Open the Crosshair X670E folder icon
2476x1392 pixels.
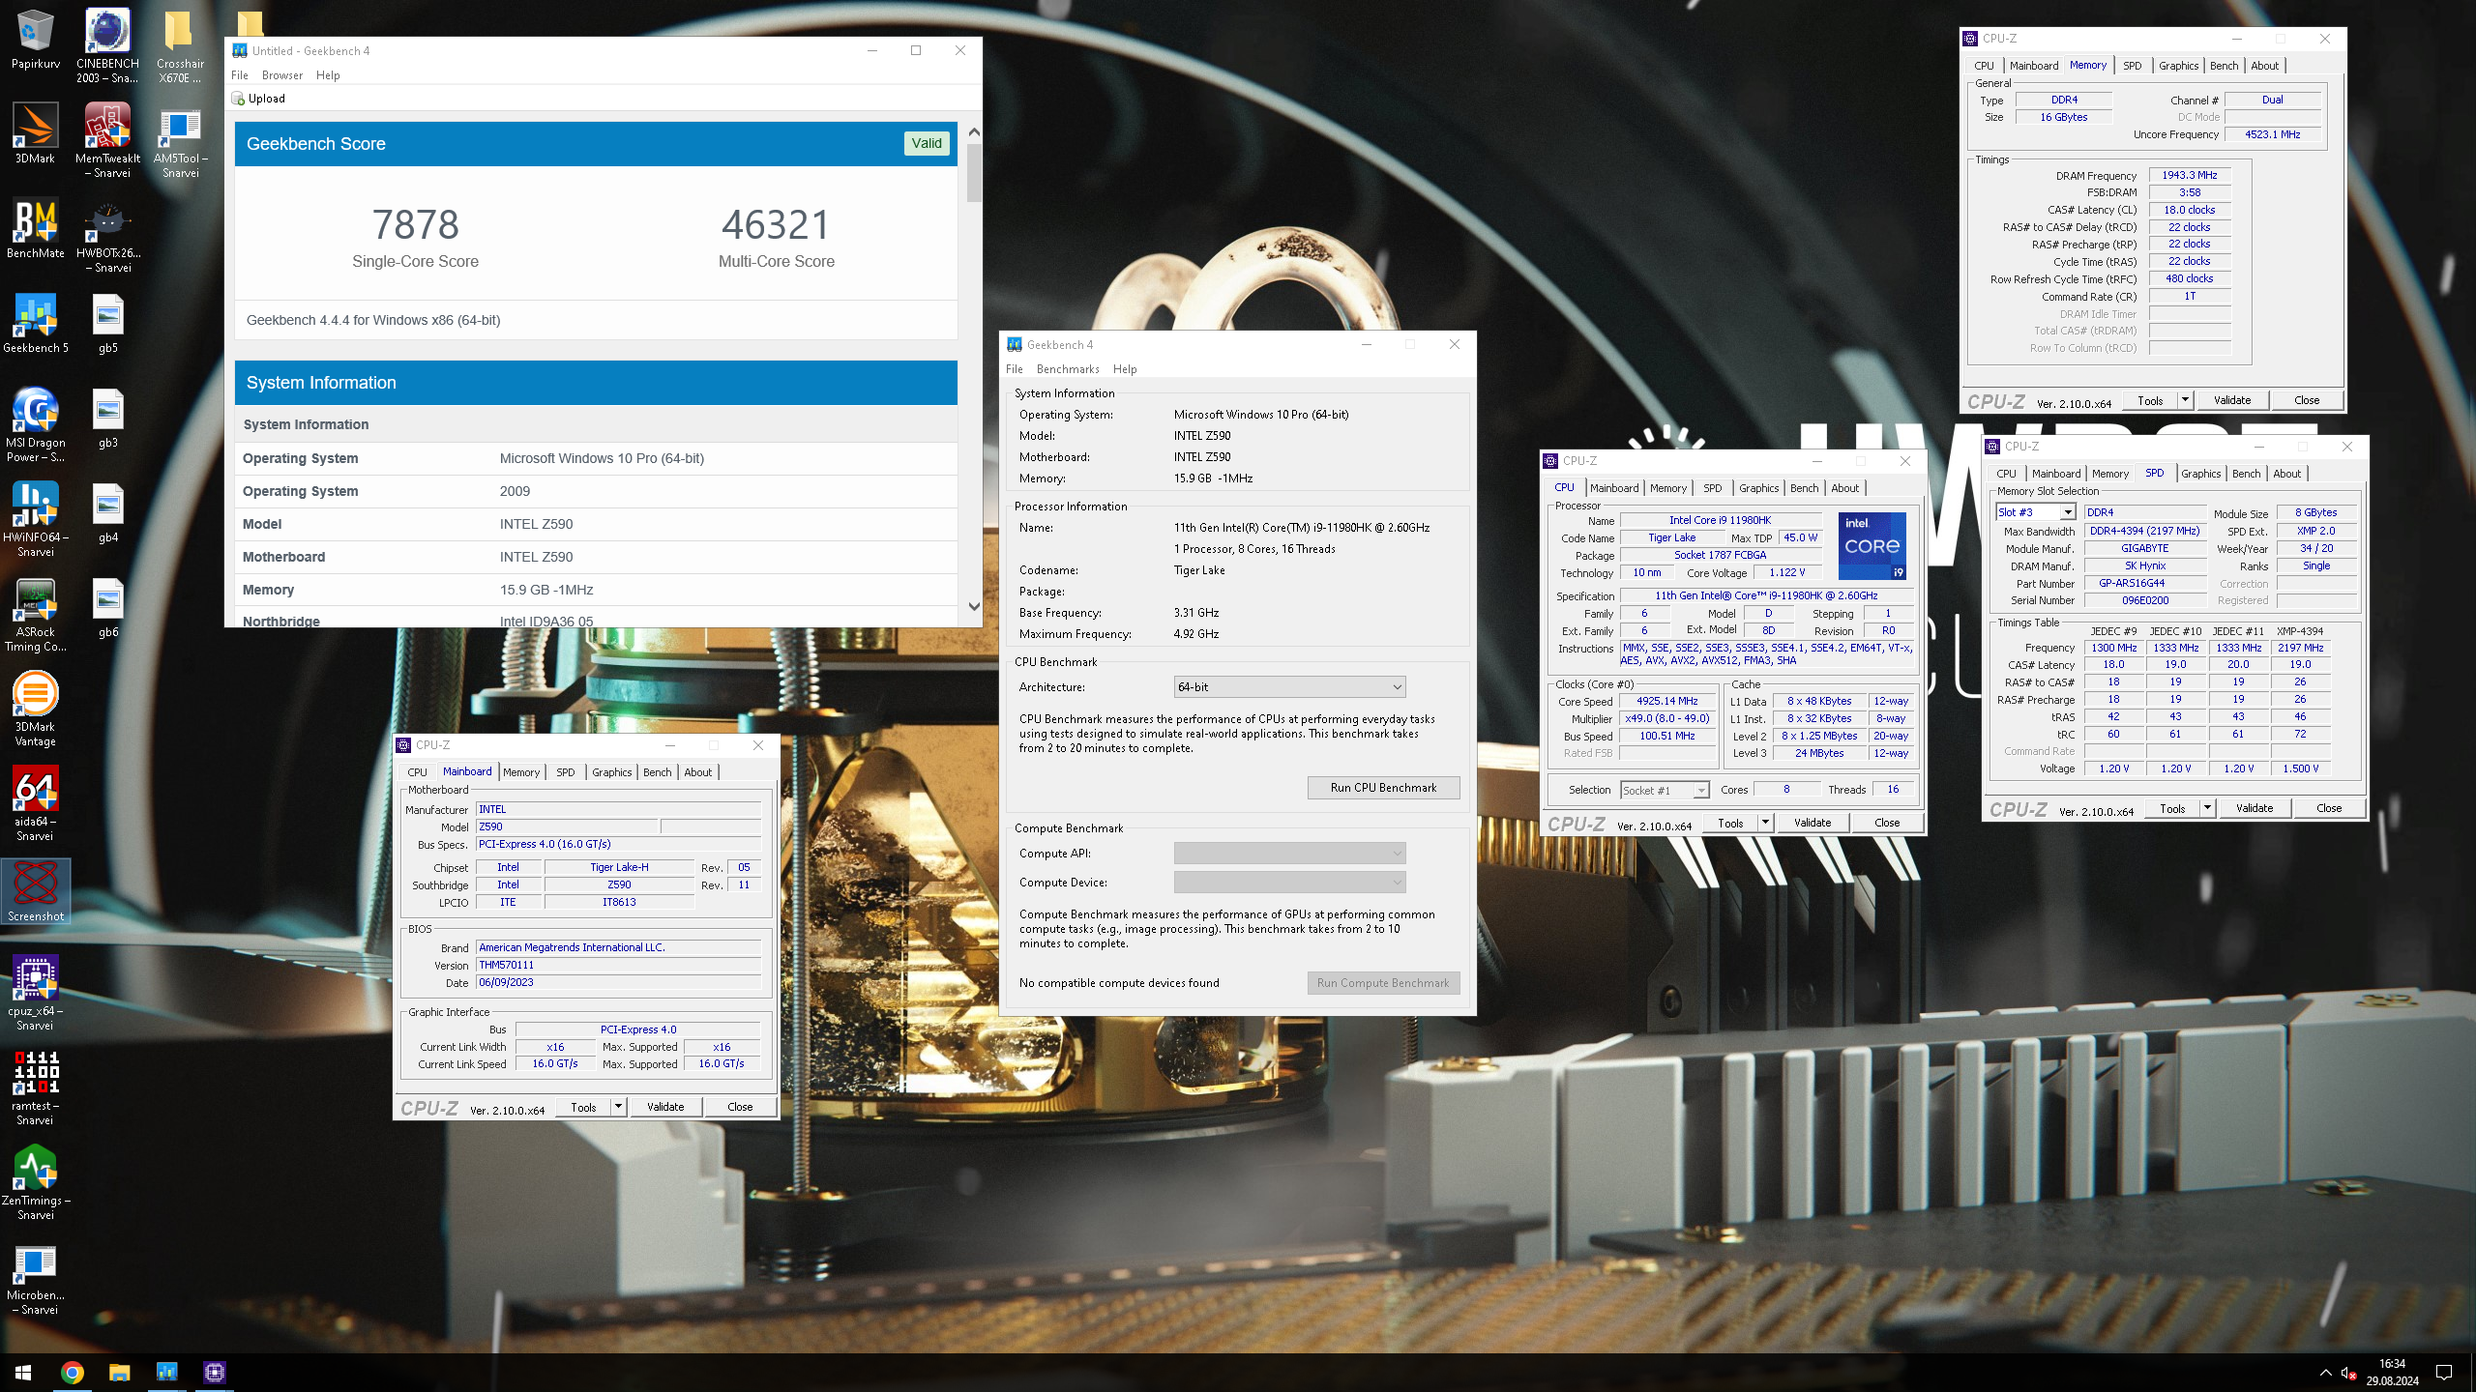click(180, 44)
